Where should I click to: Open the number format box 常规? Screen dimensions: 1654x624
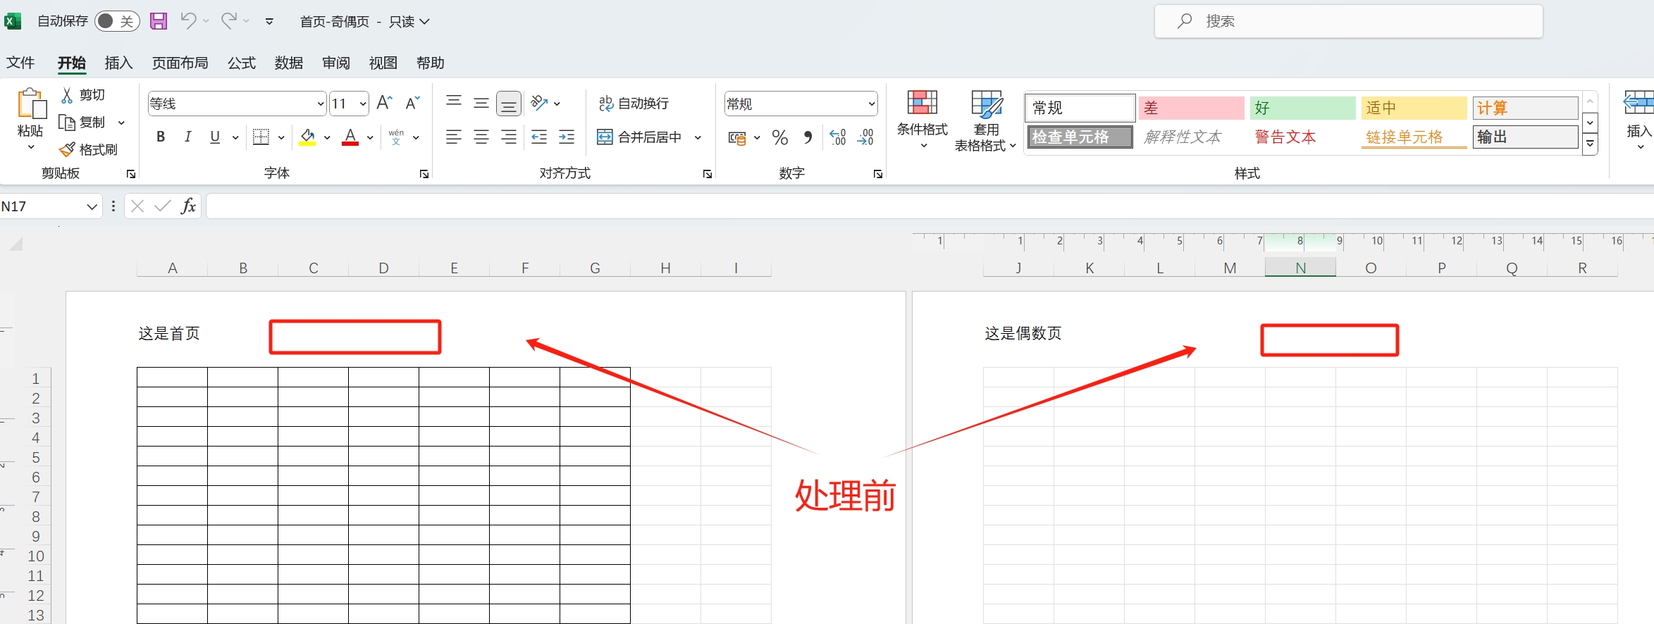801,104
